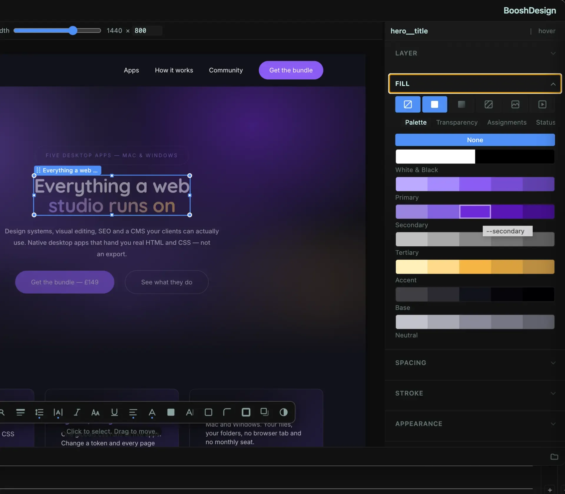Click the half-circle opacity contrast icon
This screenshot has width=565, height=494.
click(x=283, y=412)
